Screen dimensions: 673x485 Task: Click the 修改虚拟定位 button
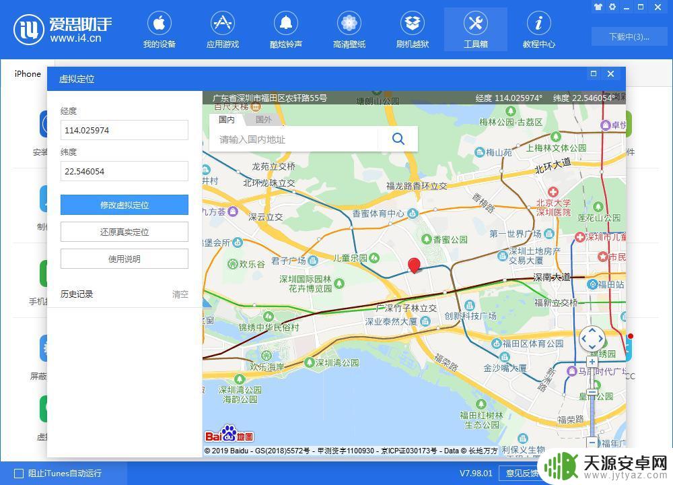[x=125, y=205]
